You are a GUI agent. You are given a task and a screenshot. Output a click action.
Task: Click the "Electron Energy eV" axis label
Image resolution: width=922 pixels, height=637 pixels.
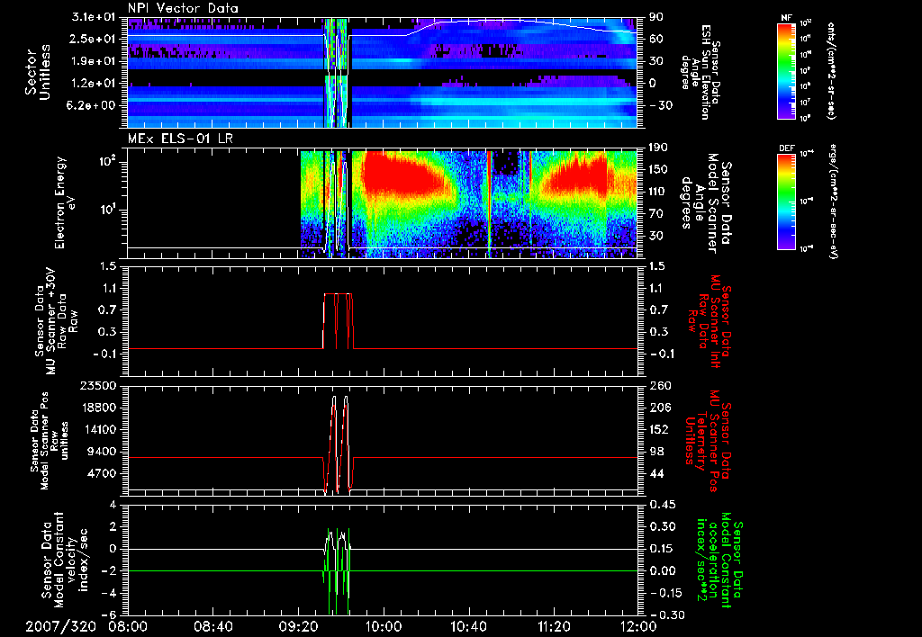point(65,202)
